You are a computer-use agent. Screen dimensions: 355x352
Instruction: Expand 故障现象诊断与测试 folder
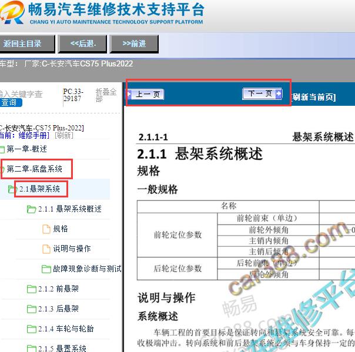point(87,269)
